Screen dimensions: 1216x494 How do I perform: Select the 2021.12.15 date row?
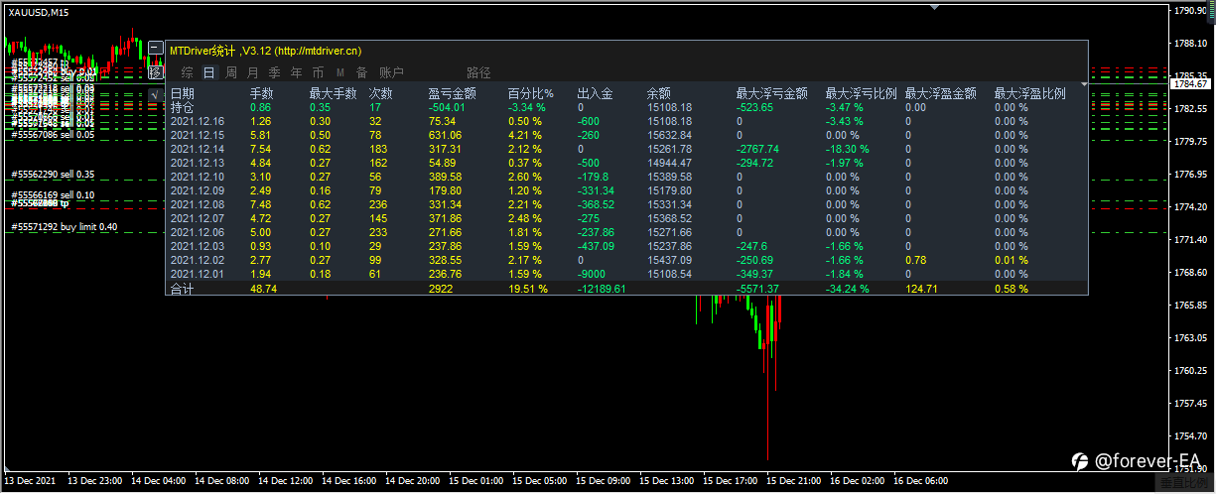[198, 135]
